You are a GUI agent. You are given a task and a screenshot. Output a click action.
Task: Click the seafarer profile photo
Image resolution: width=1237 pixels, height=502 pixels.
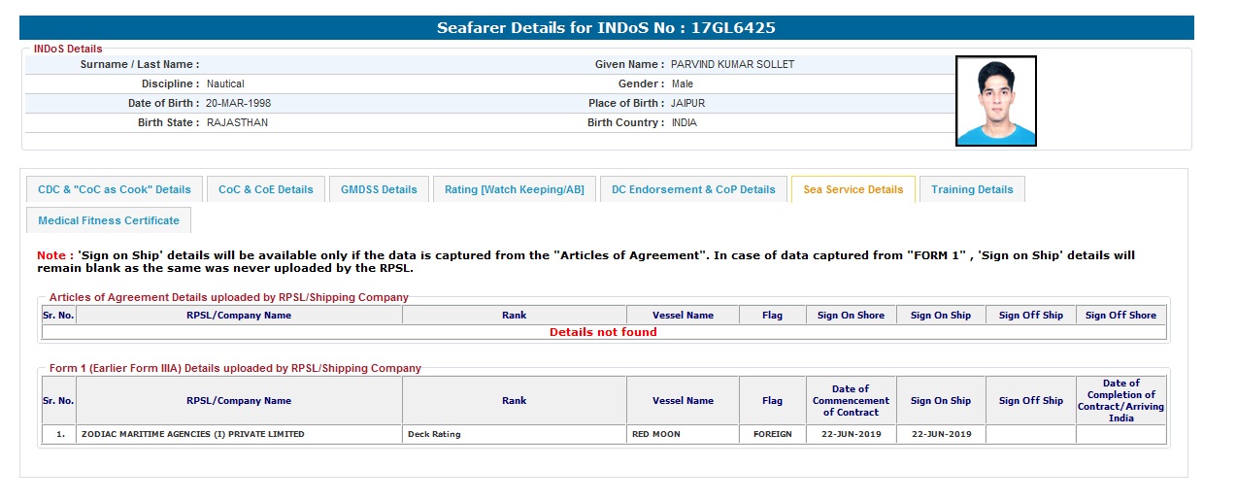tap(995, 101)
